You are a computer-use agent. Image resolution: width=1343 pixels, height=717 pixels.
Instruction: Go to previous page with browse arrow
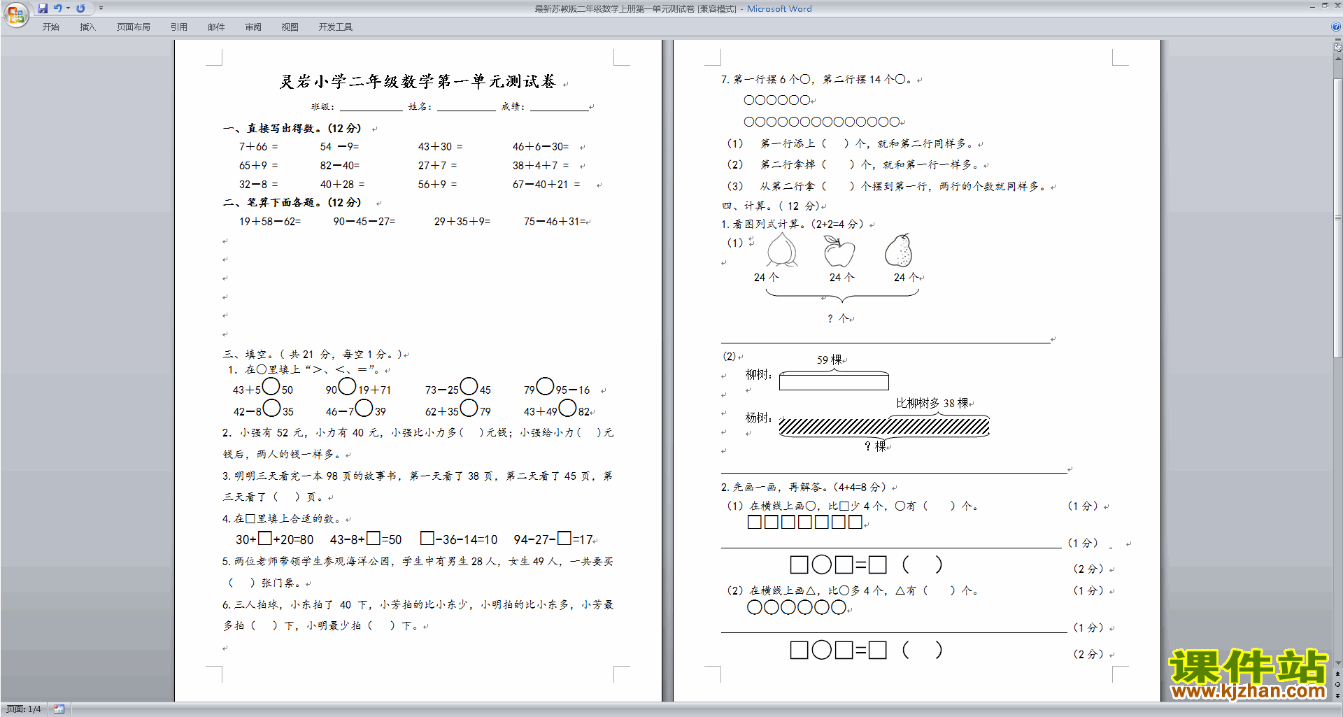click(x=1338, y=674)
